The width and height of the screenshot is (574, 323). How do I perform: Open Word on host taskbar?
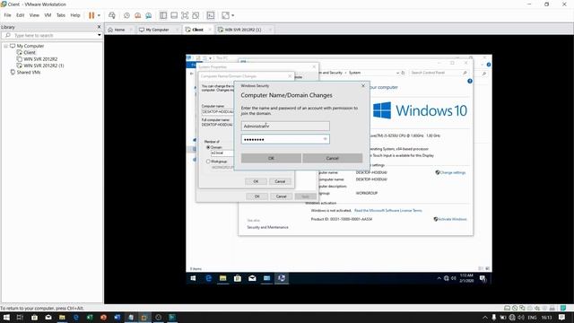(x=117, y=318)
